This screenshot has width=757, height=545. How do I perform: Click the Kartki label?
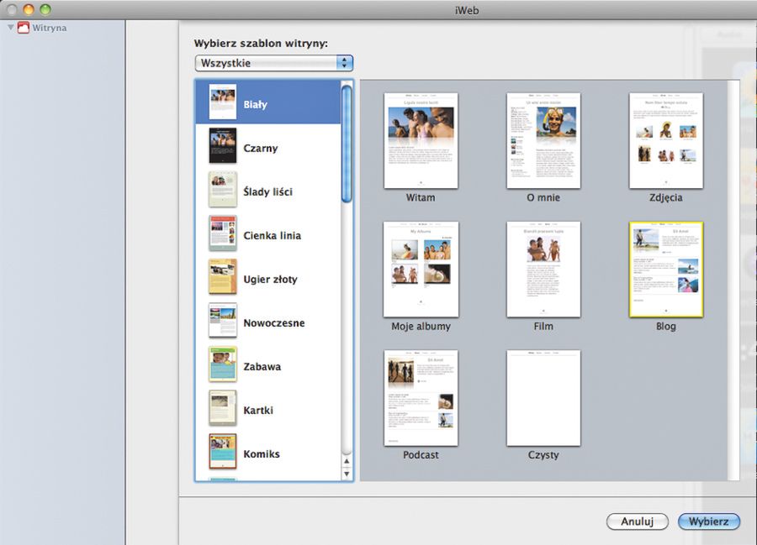coord(258,411)
